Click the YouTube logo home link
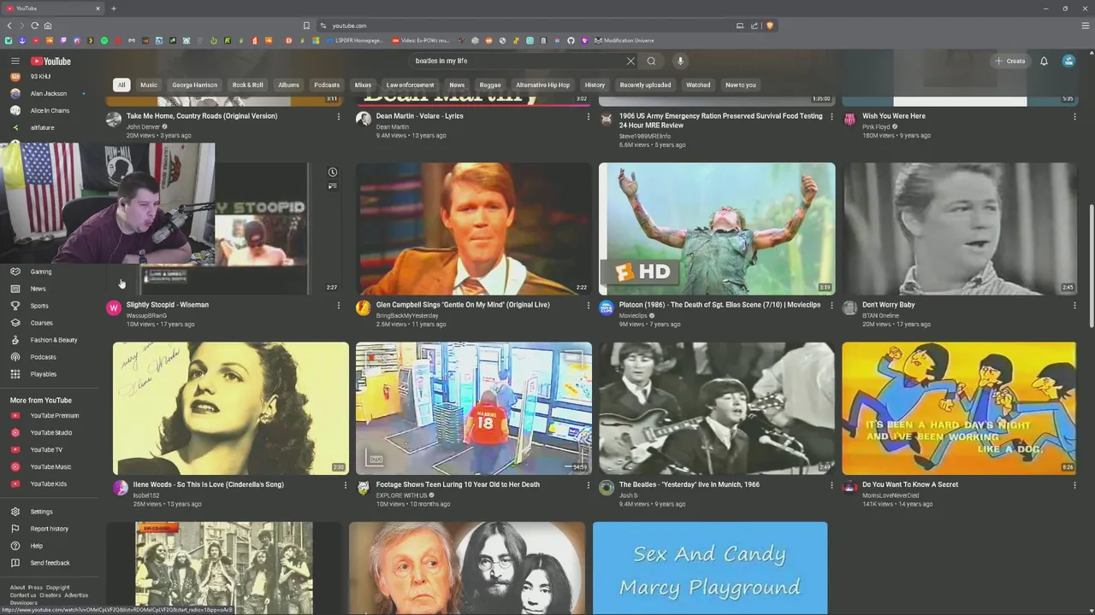 [50, 61]
